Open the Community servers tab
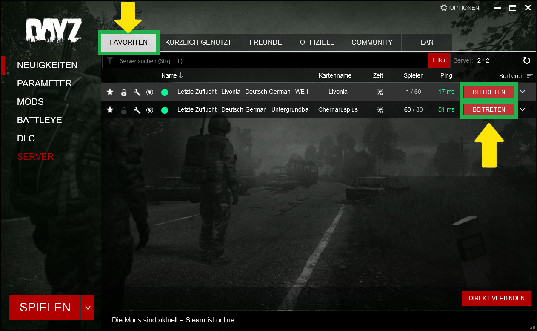Image resolution: width=537 pixels, height=331 pixels. coord(372,42)
